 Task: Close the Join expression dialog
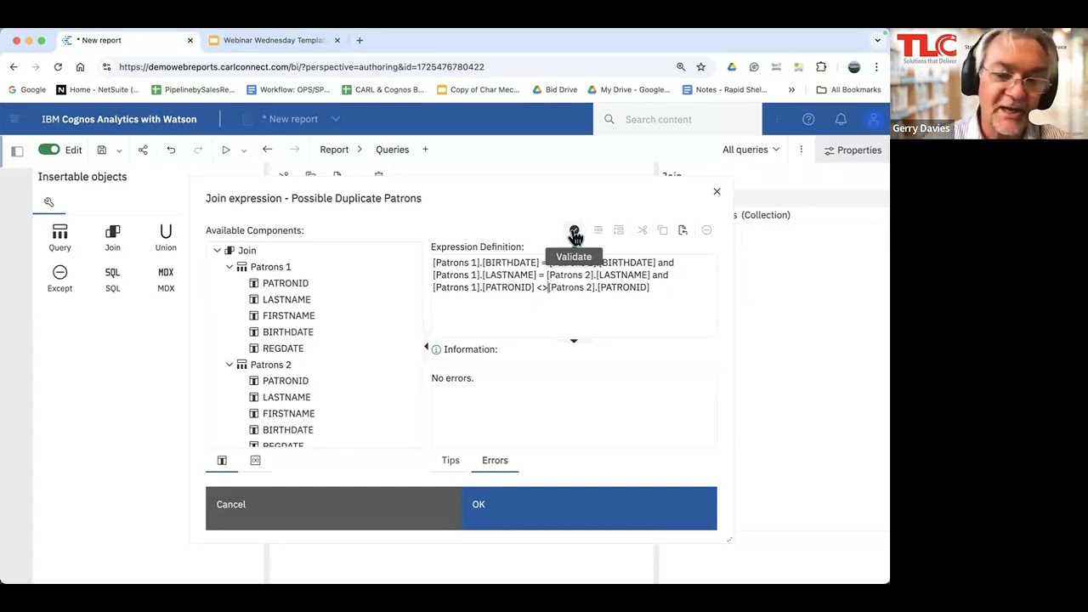[717, 191]
